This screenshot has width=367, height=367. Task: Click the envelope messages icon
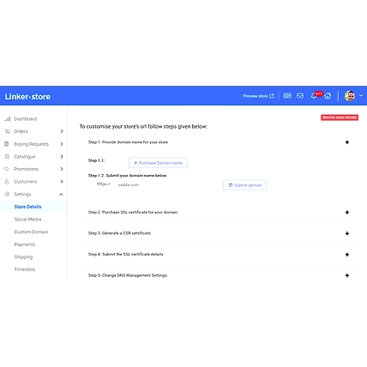(300, 96)
